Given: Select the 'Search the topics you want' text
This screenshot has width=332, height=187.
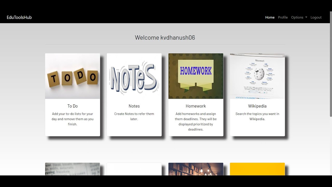Looking at the screenshot, I should pyautogui.click(x=257, y=116).
